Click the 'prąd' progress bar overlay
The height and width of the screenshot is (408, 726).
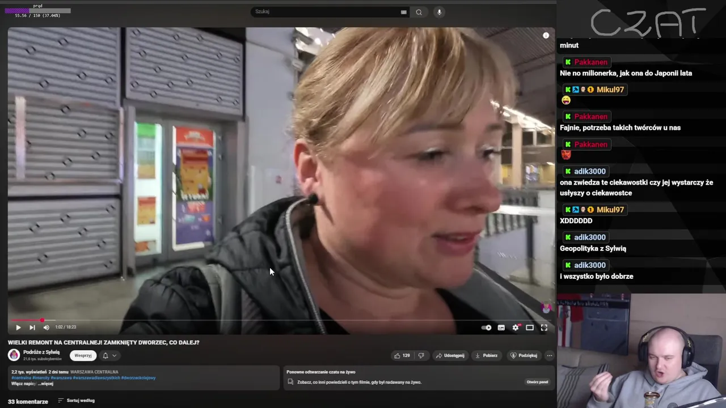(37, 11)
